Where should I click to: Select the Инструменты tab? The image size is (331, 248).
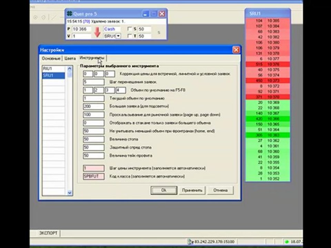92,58
